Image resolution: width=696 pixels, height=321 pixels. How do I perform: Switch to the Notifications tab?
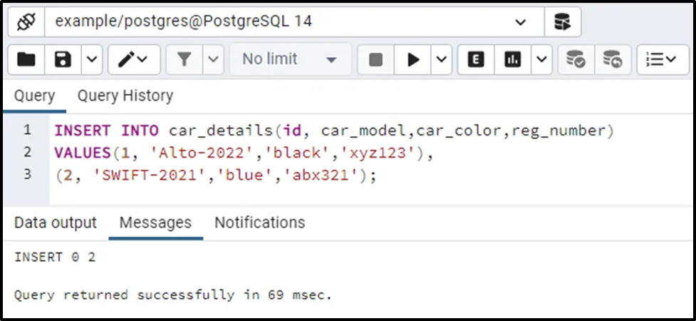(x=259, y=223)
